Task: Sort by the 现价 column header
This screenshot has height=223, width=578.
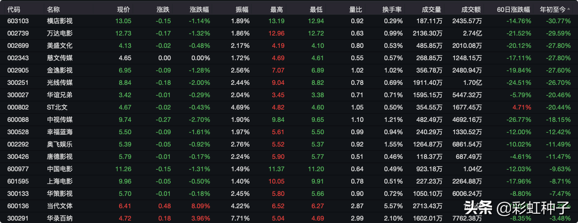Action: click(x=124, y=10)
